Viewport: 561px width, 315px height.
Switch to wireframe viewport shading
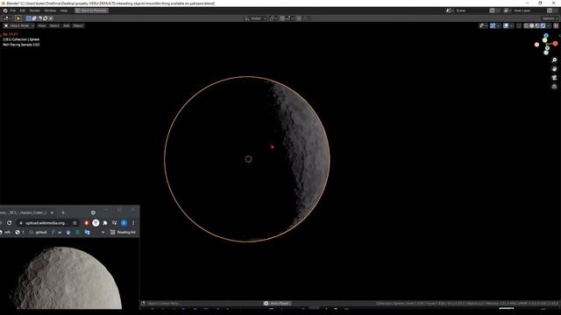526,25
